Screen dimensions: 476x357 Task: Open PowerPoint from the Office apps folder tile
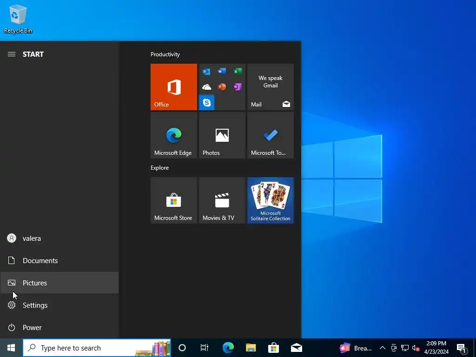coord(222,87)
